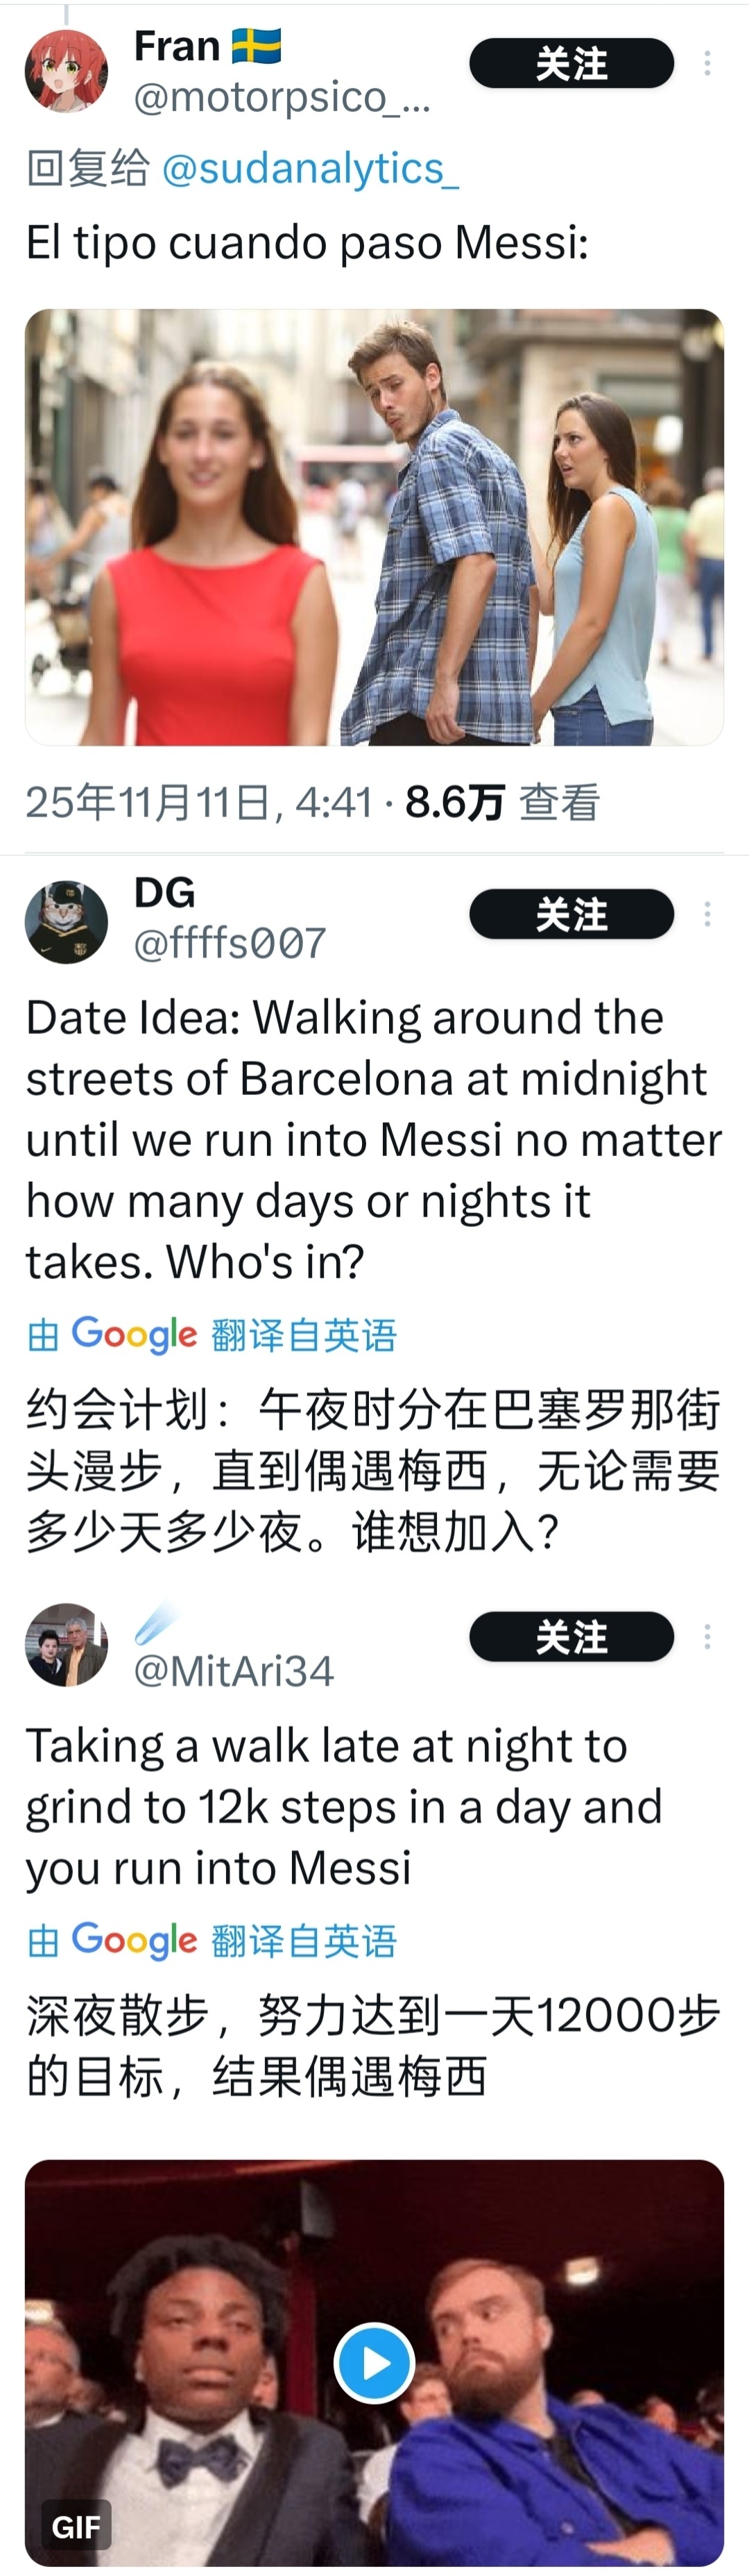Follow @MitAri34 with the 关注 button
Screen dimensions: 749x2576
pyautogui.click(x=571, y=1637)
